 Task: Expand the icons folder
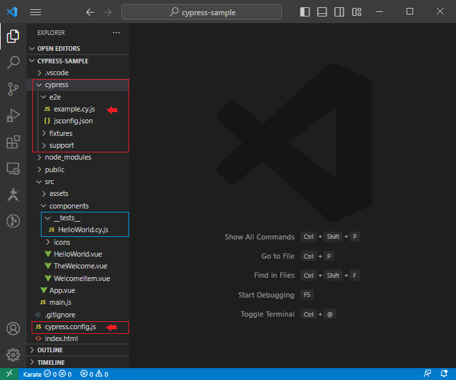(78, 242)
